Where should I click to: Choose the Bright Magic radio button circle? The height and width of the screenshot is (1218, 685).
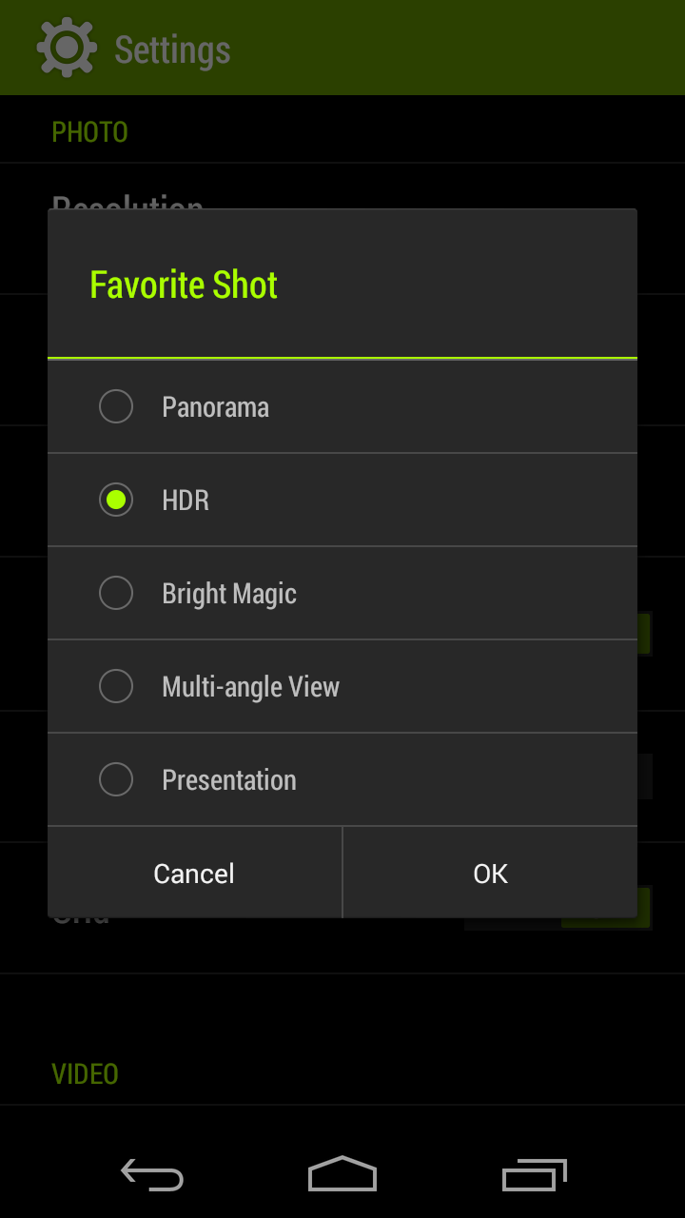116,594
